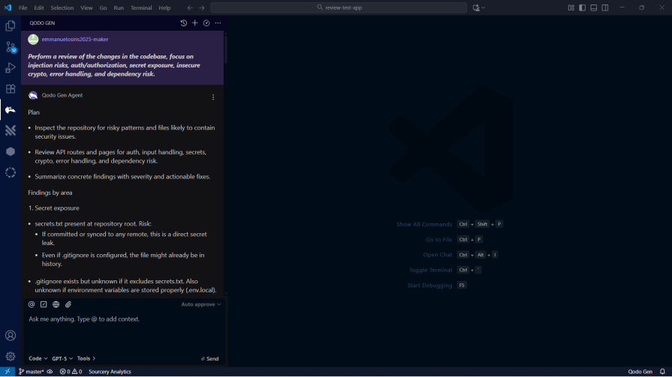Image resolution: width=672 pixels, height=377 pixels.
Task: Open the Terminal menu
Action: coord(141,7)
